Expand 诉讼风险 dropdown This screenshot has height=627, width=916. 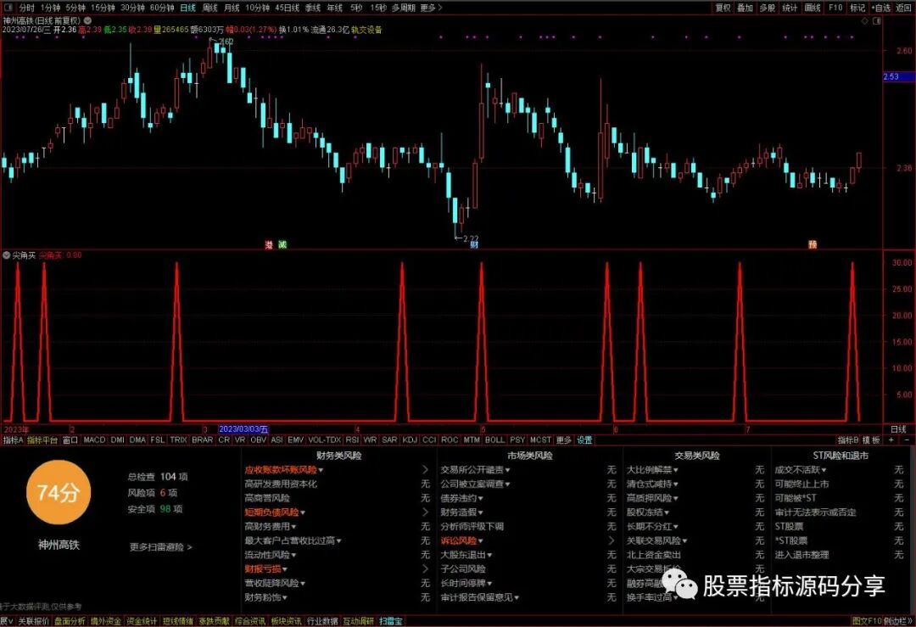(480, 541)
